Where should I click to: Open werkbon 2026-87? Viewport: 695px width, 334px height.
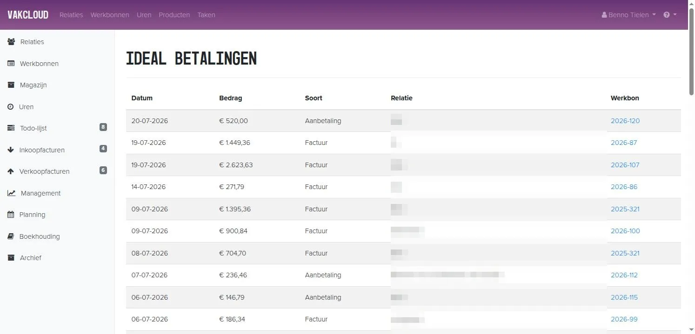(x=624, y=143)
